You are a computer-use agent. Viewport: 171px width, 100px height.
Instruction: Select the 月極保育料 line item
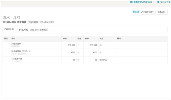pyautogui.click(x=16, y=44)
